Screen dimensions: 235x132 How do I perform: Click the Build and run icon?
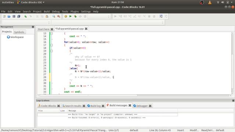[75, 16]
